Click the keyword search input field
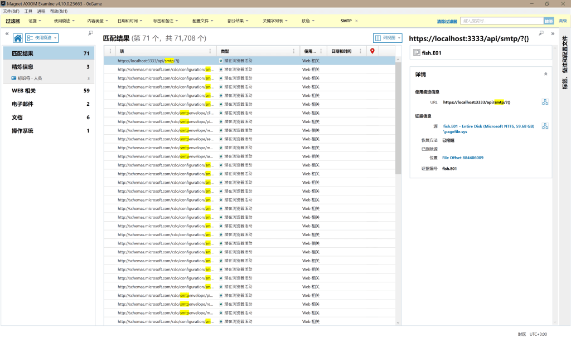This screenshot has width=571, height=343. point(502,21)
